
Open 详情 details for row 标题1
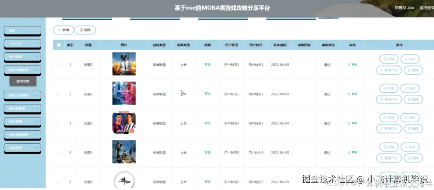click(389, 59)
